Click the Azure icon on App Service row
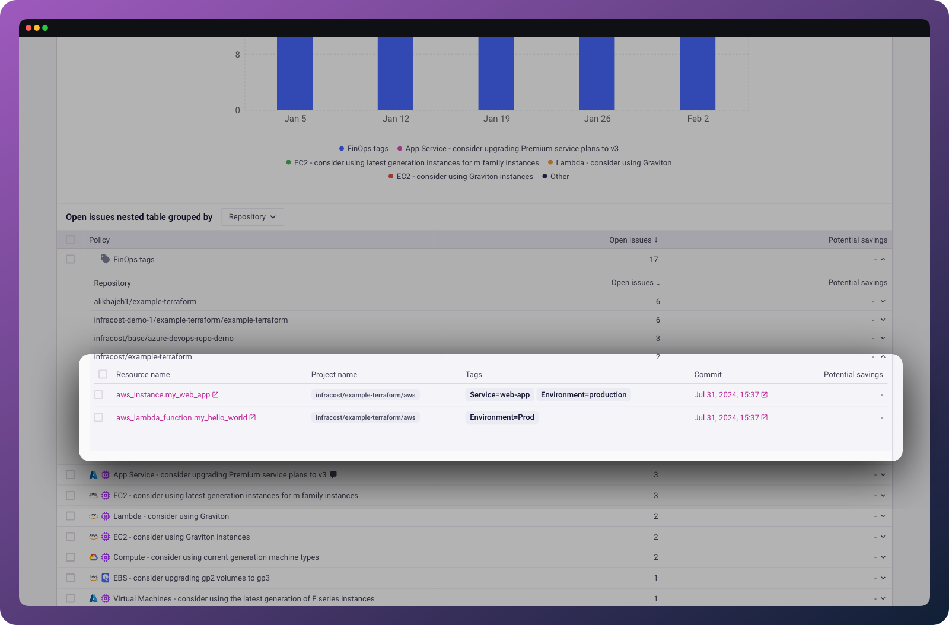Image resolution: width=949 pixels, height=625 pixels. (x=94, y=474)
